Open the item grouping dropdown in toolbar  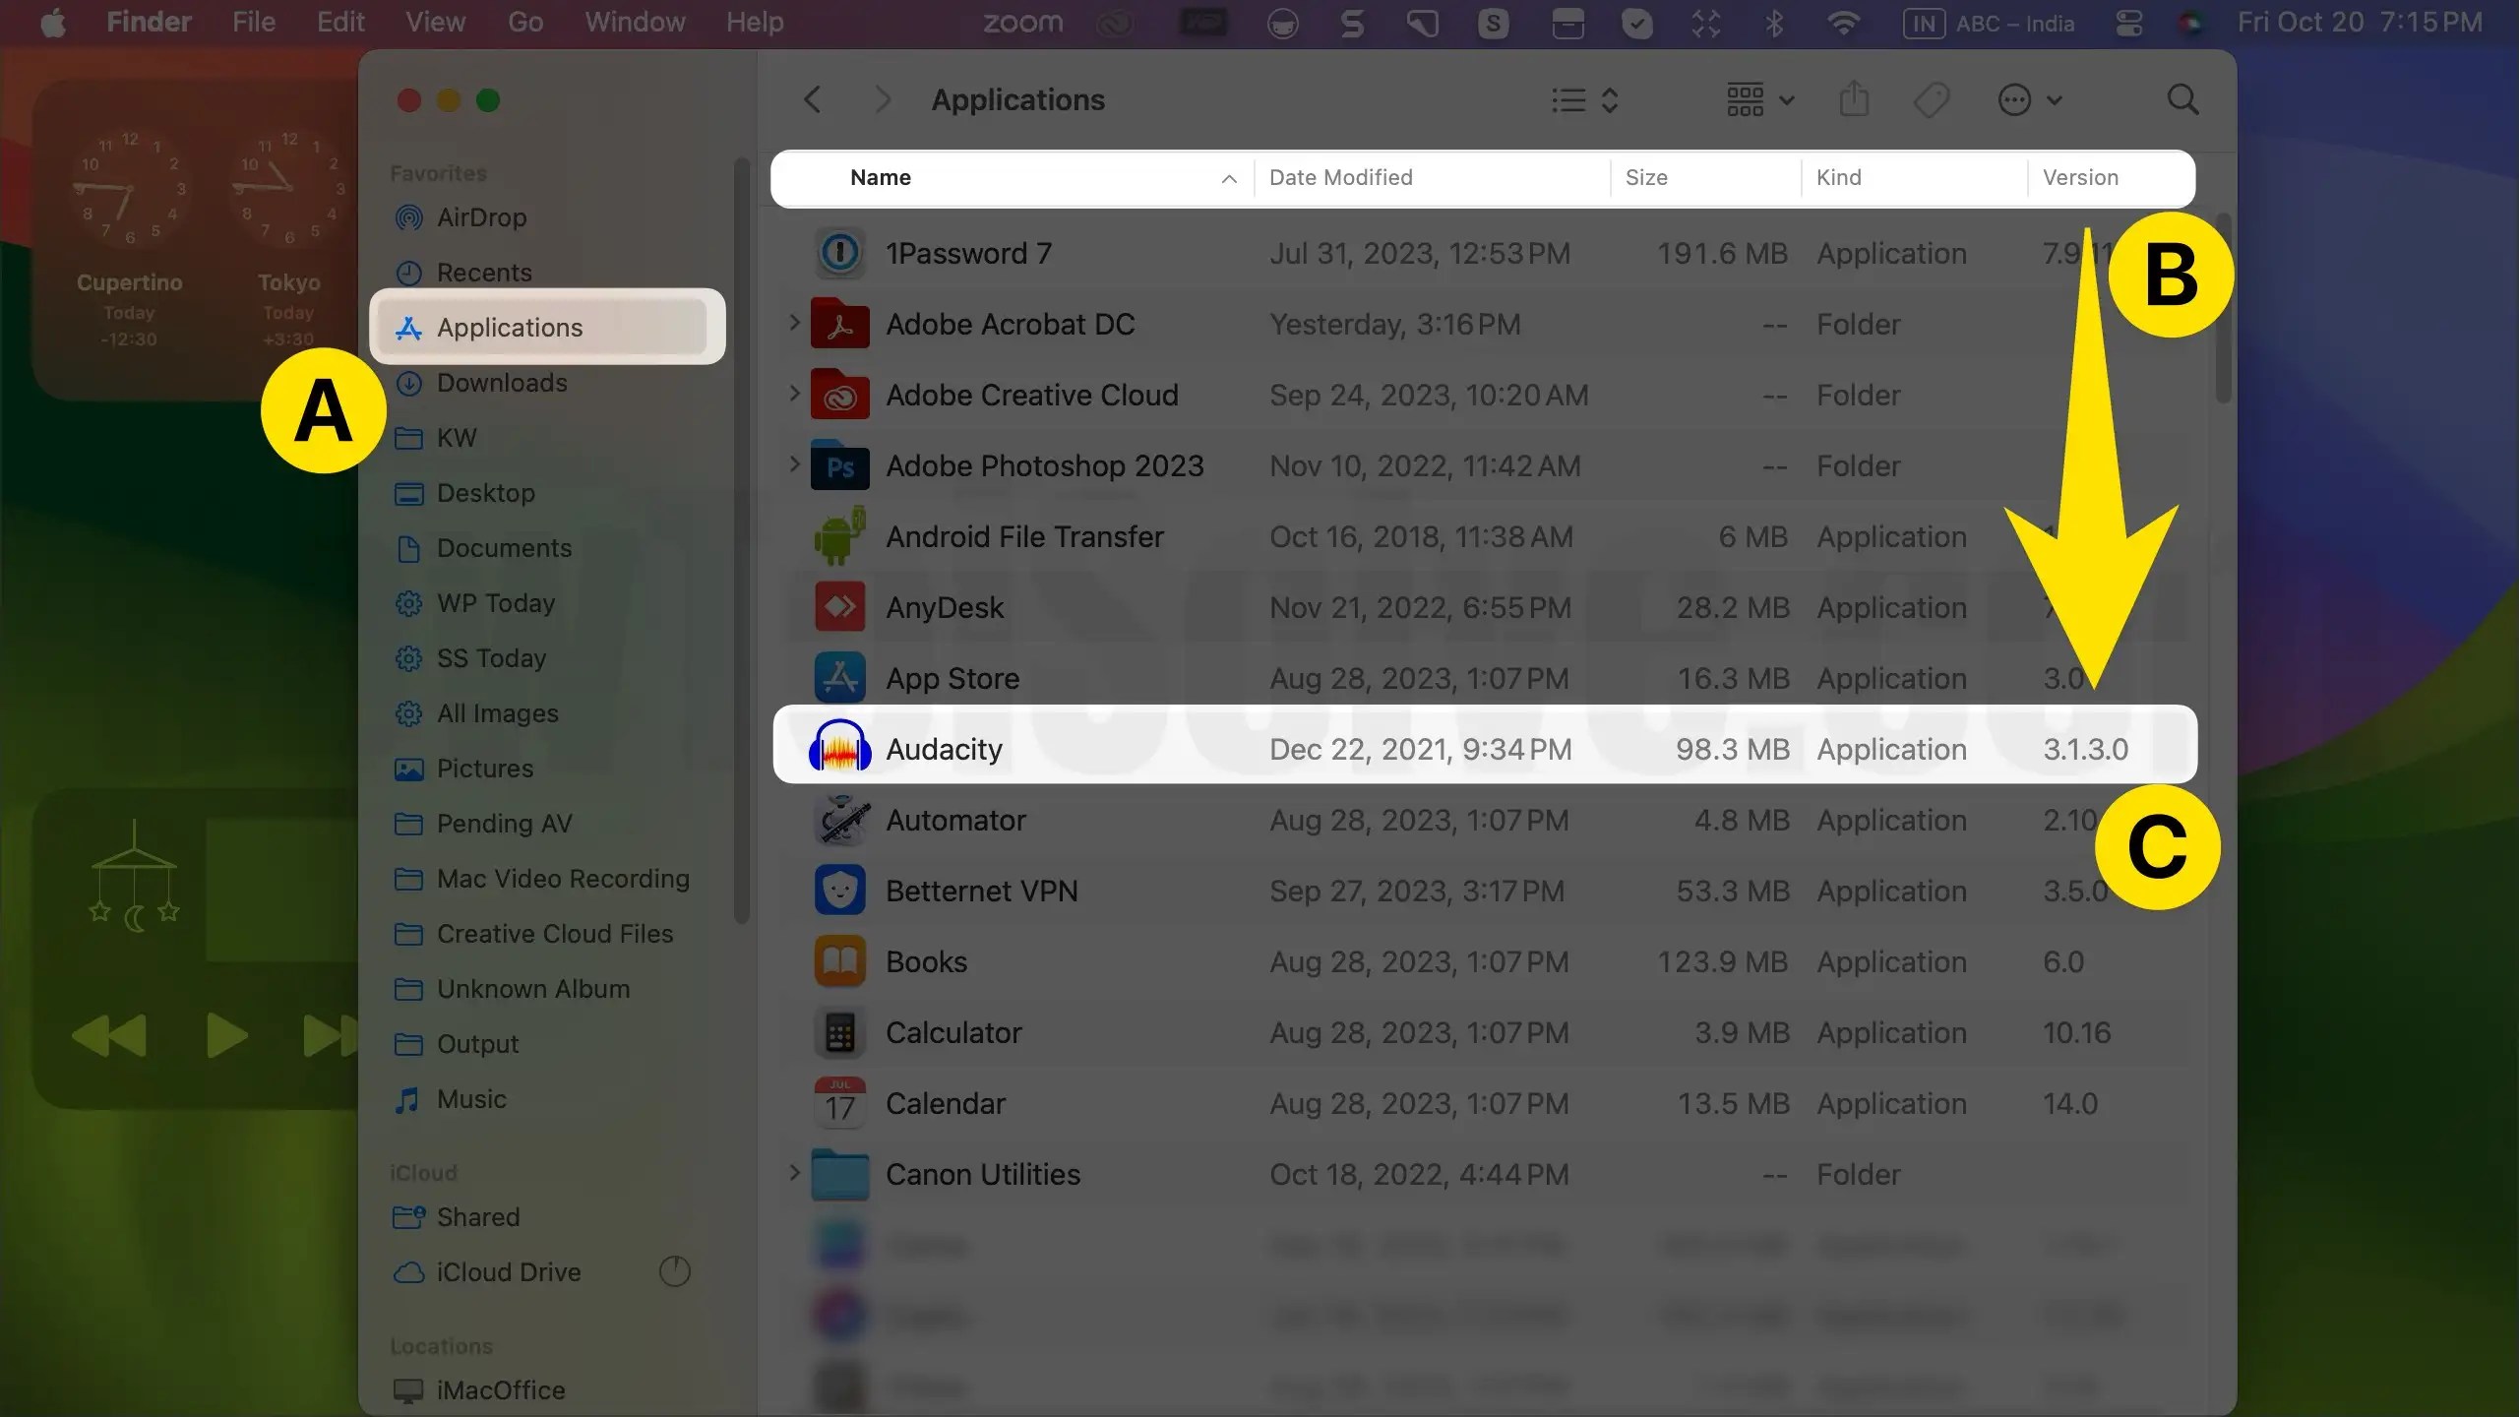(1758, 98)
